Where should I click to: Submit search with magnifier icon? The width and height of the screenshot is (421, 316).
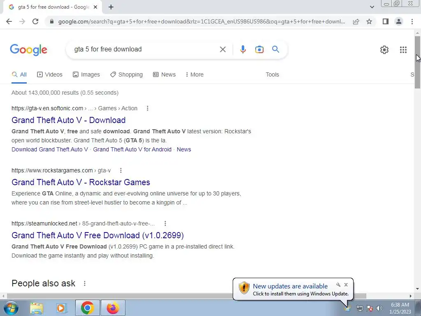(275, 49)
